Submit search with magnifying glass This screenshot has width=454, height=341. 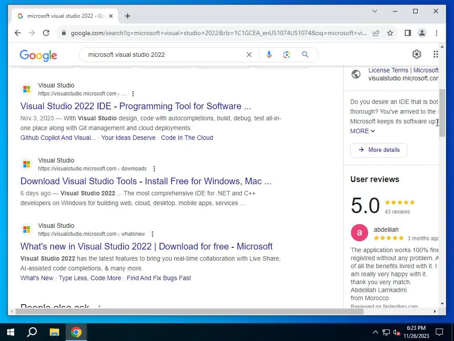tap(305, 55)
